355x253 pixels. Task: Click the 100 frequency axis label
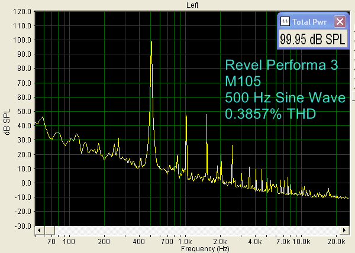69,242
